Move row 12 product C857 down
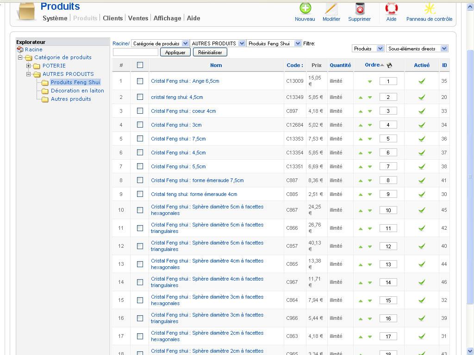The image size is (474, 355). click(x=370, y=247)
